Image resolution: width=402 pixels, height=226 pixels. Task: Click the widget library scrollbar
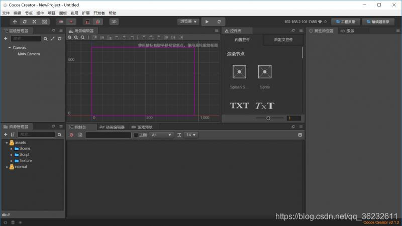click(x=303, y=53)
